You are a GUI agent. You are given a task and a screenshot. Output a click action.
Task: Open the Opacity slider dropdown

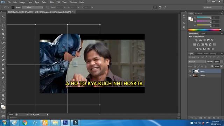(222, 62)
